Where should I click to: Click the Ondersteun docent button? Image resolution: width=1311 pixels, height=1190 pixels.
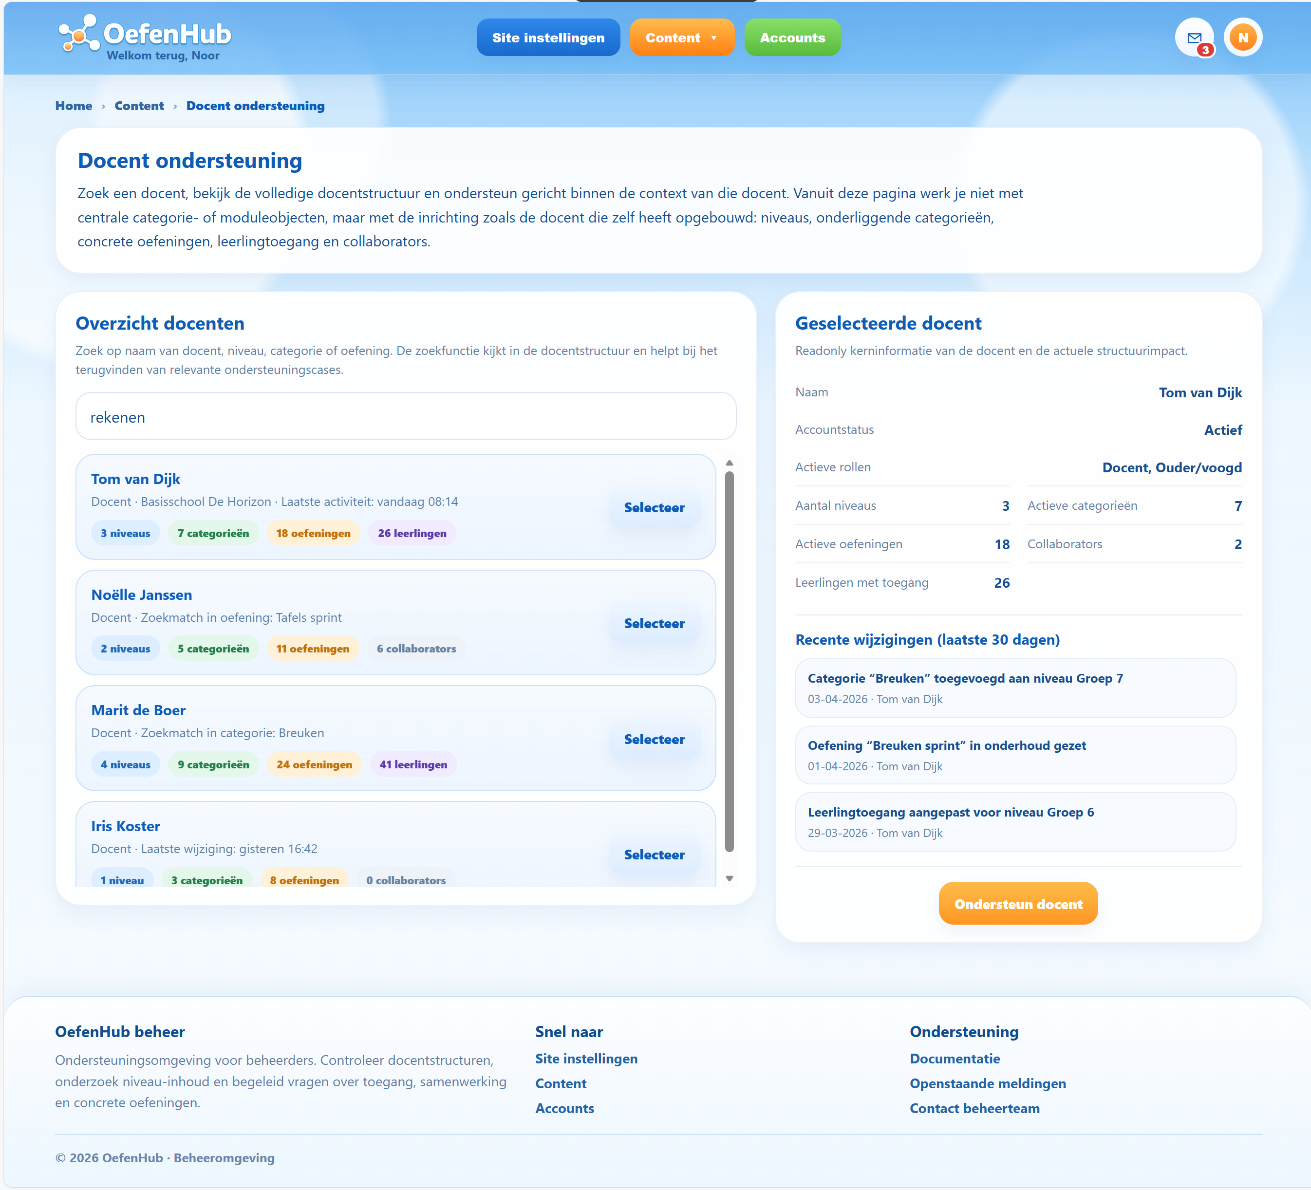(x=1018, y=904)
